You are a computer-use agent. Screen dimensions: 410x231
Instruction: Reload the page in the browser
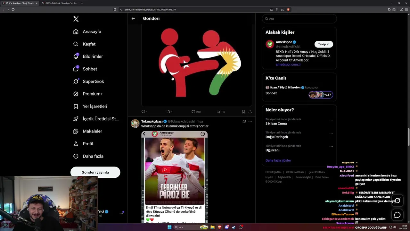(13, 10)
